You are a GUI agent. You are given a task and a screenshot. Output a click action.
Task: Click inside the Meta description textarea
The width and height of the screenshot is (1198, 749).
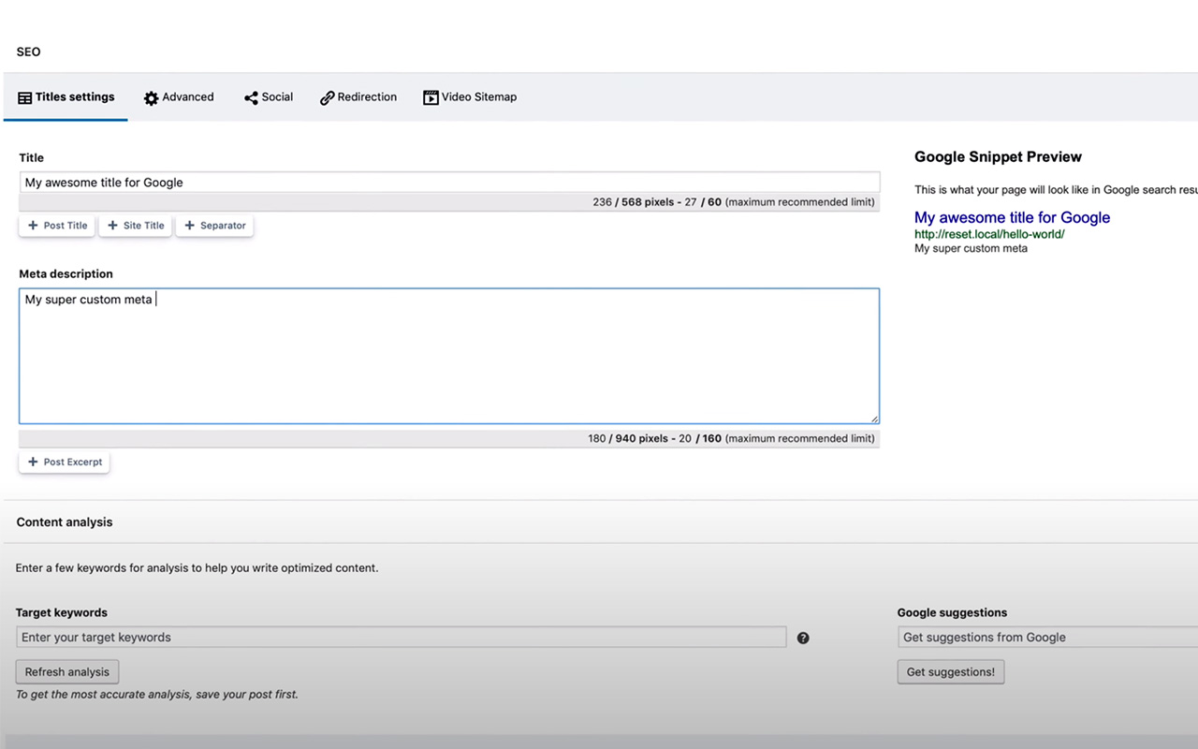coord(449,356)
